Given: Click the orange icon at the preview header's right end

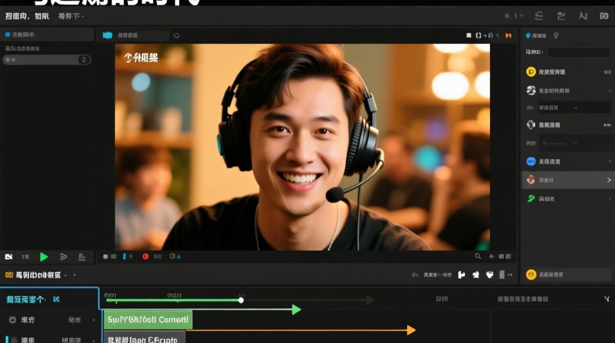Looking at the screenshot, I should (x=508, y=35).
